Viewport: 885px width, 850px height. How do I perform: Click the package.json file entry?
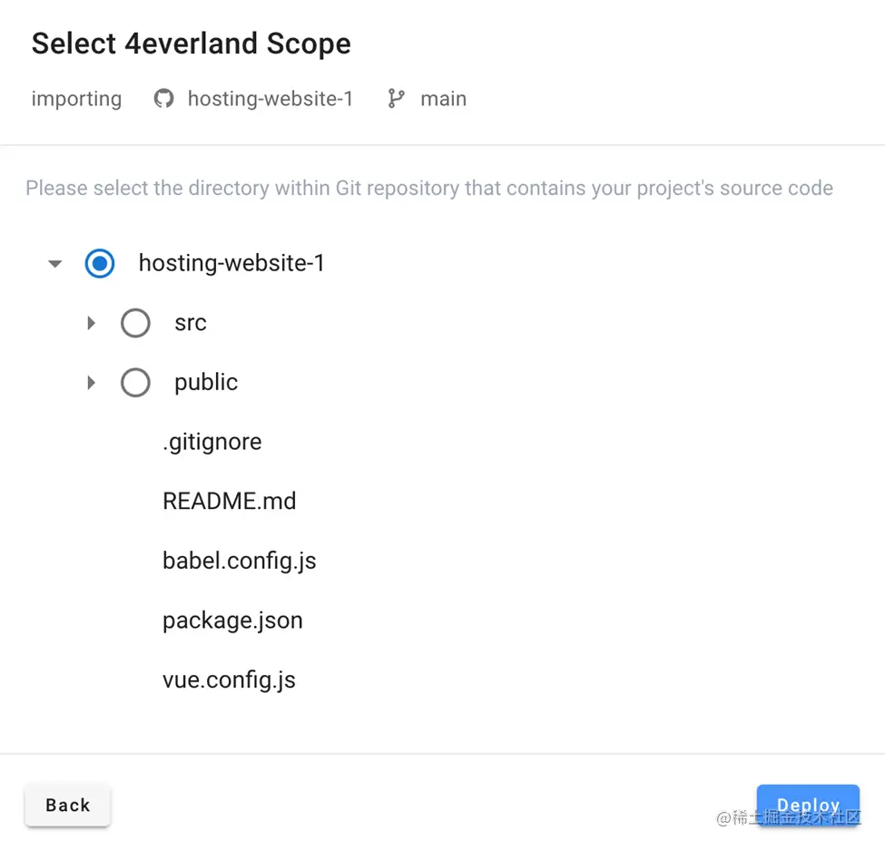click(232, 620)
